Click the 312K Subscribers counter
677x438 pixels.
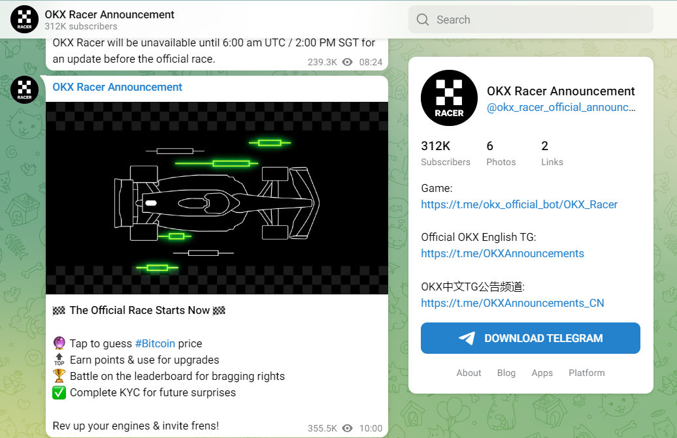pos(446,153)
